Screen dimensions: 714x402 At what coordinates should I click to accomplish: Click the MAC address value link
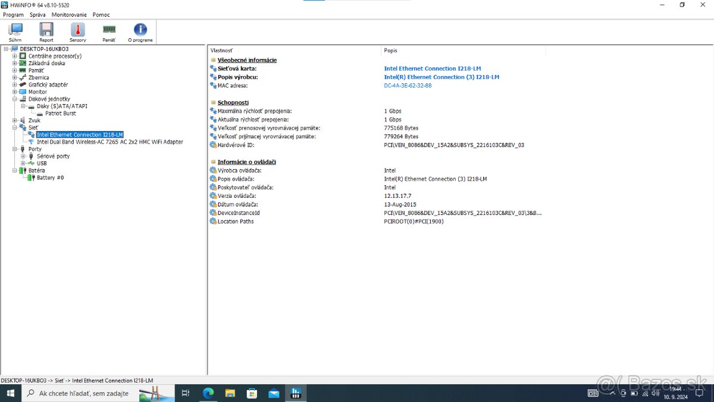click(407, 85)
